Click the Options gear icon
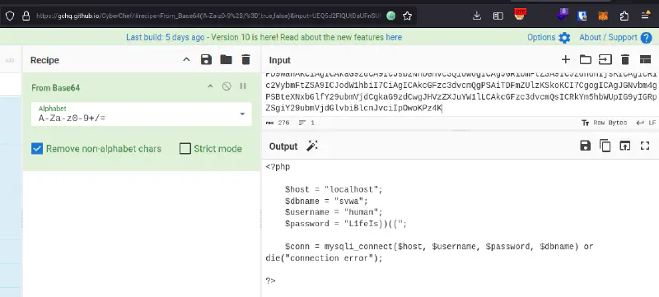This screenshot has width=659, height=297. pyautogui.click(x=564, y=38)
